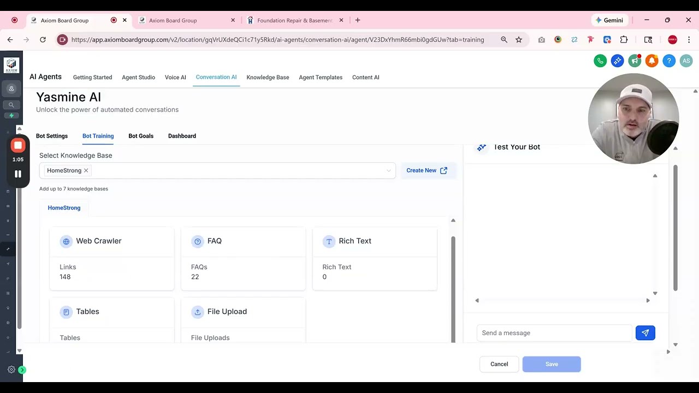Open the megaphone announcements icon
The image size is (699, 393).
[x=635, y=61]
